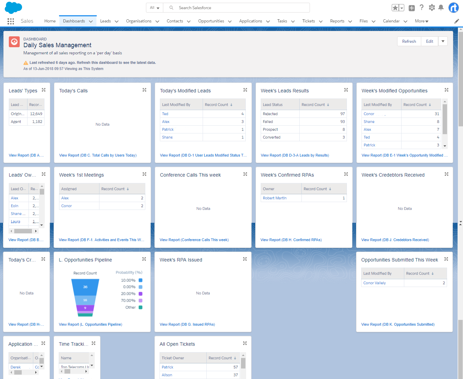Click the Week's Modified Opportunities vertical scrollbar
This screenshot has width=463, height=379.
445,119
